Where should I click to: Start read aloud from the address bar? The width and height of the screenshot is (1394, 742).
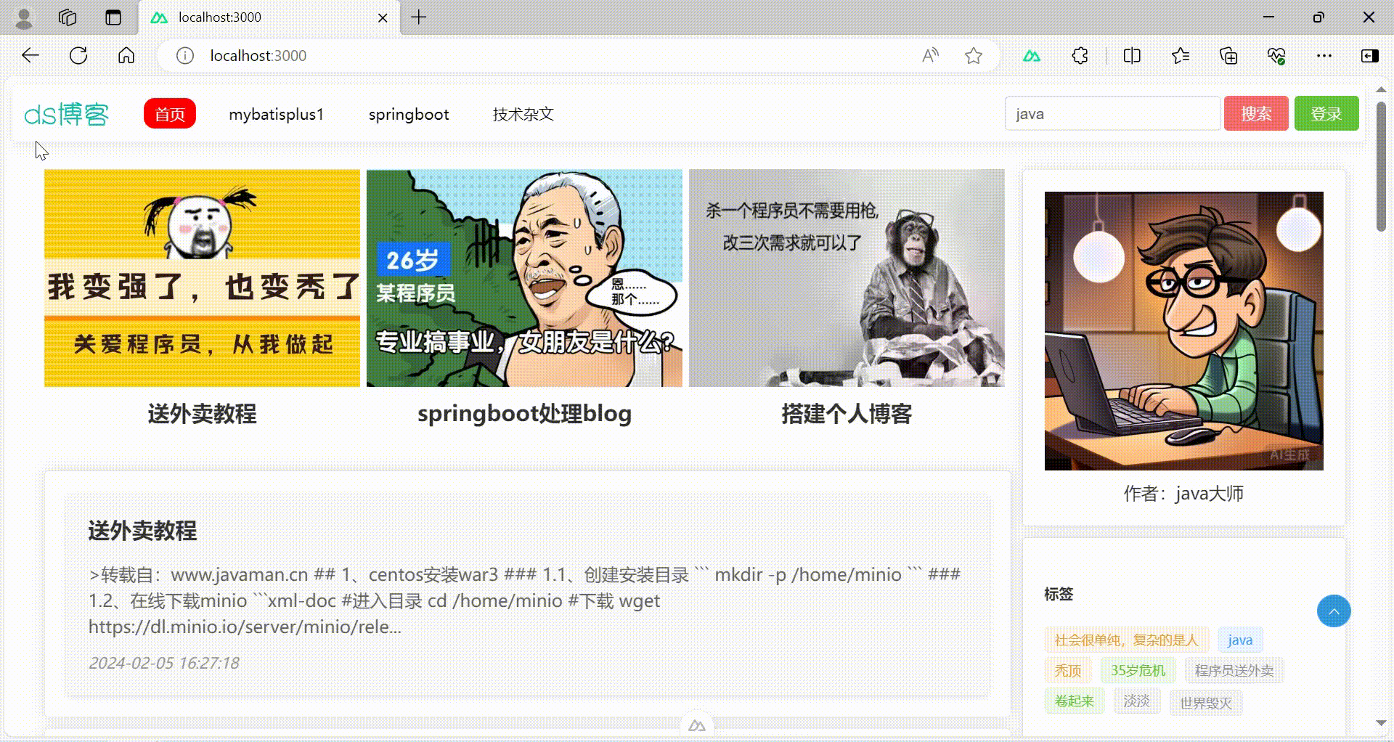click(x=930, y=55)
